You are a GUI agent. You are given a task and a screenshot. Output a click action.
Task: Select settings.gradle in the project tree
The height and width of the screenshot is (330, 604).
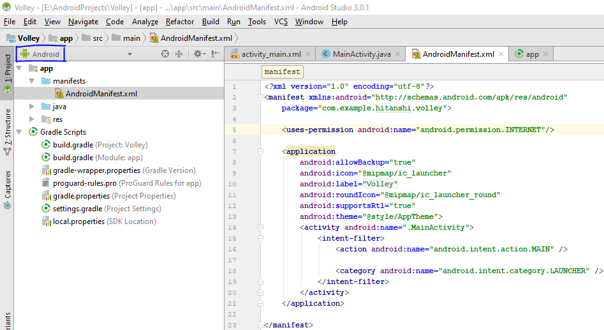click(x=77, y=209)
